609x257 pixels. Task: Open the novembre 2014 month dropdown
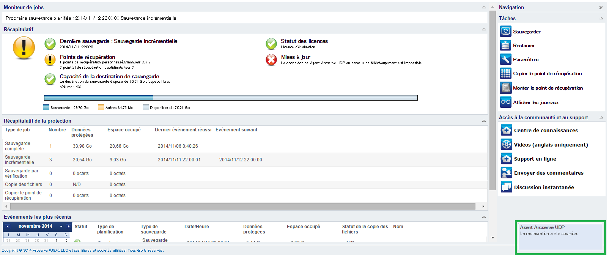coord(61,226)
